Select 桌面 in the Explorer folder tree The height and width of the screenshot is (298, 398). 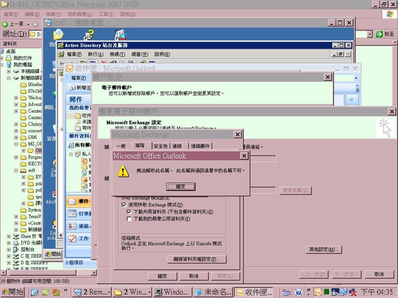[11, 52]
